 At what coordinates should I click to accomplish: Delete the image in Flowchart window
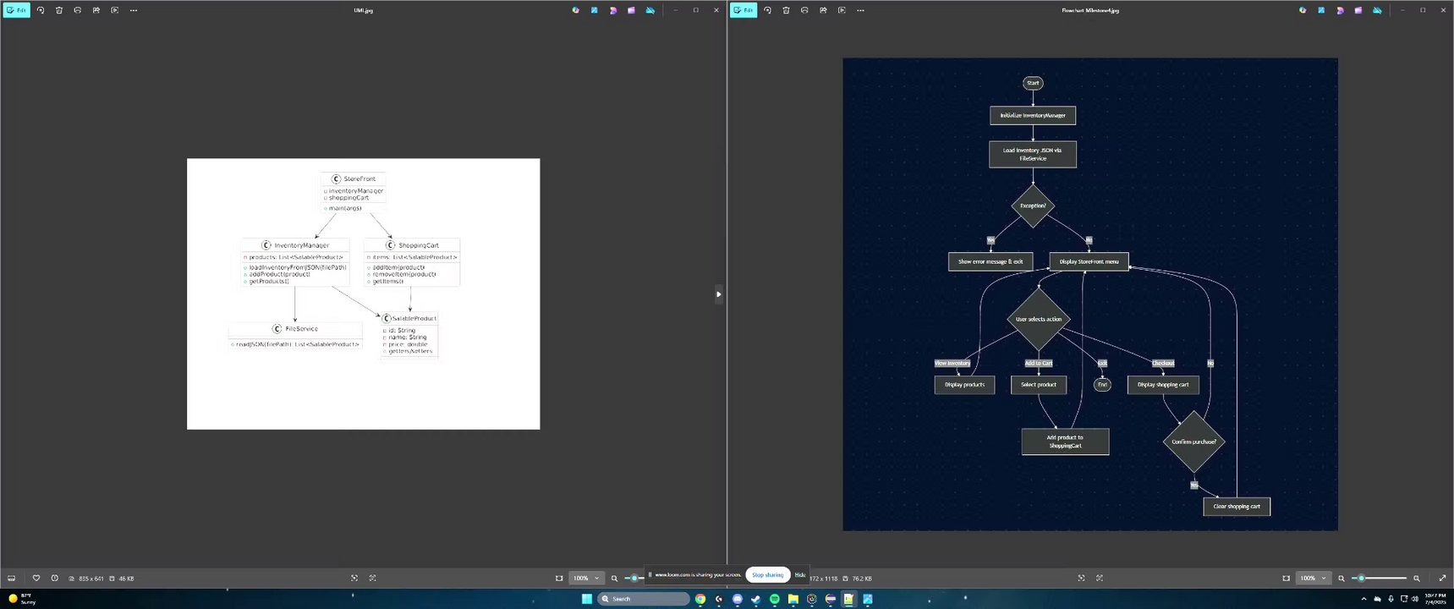787,10
